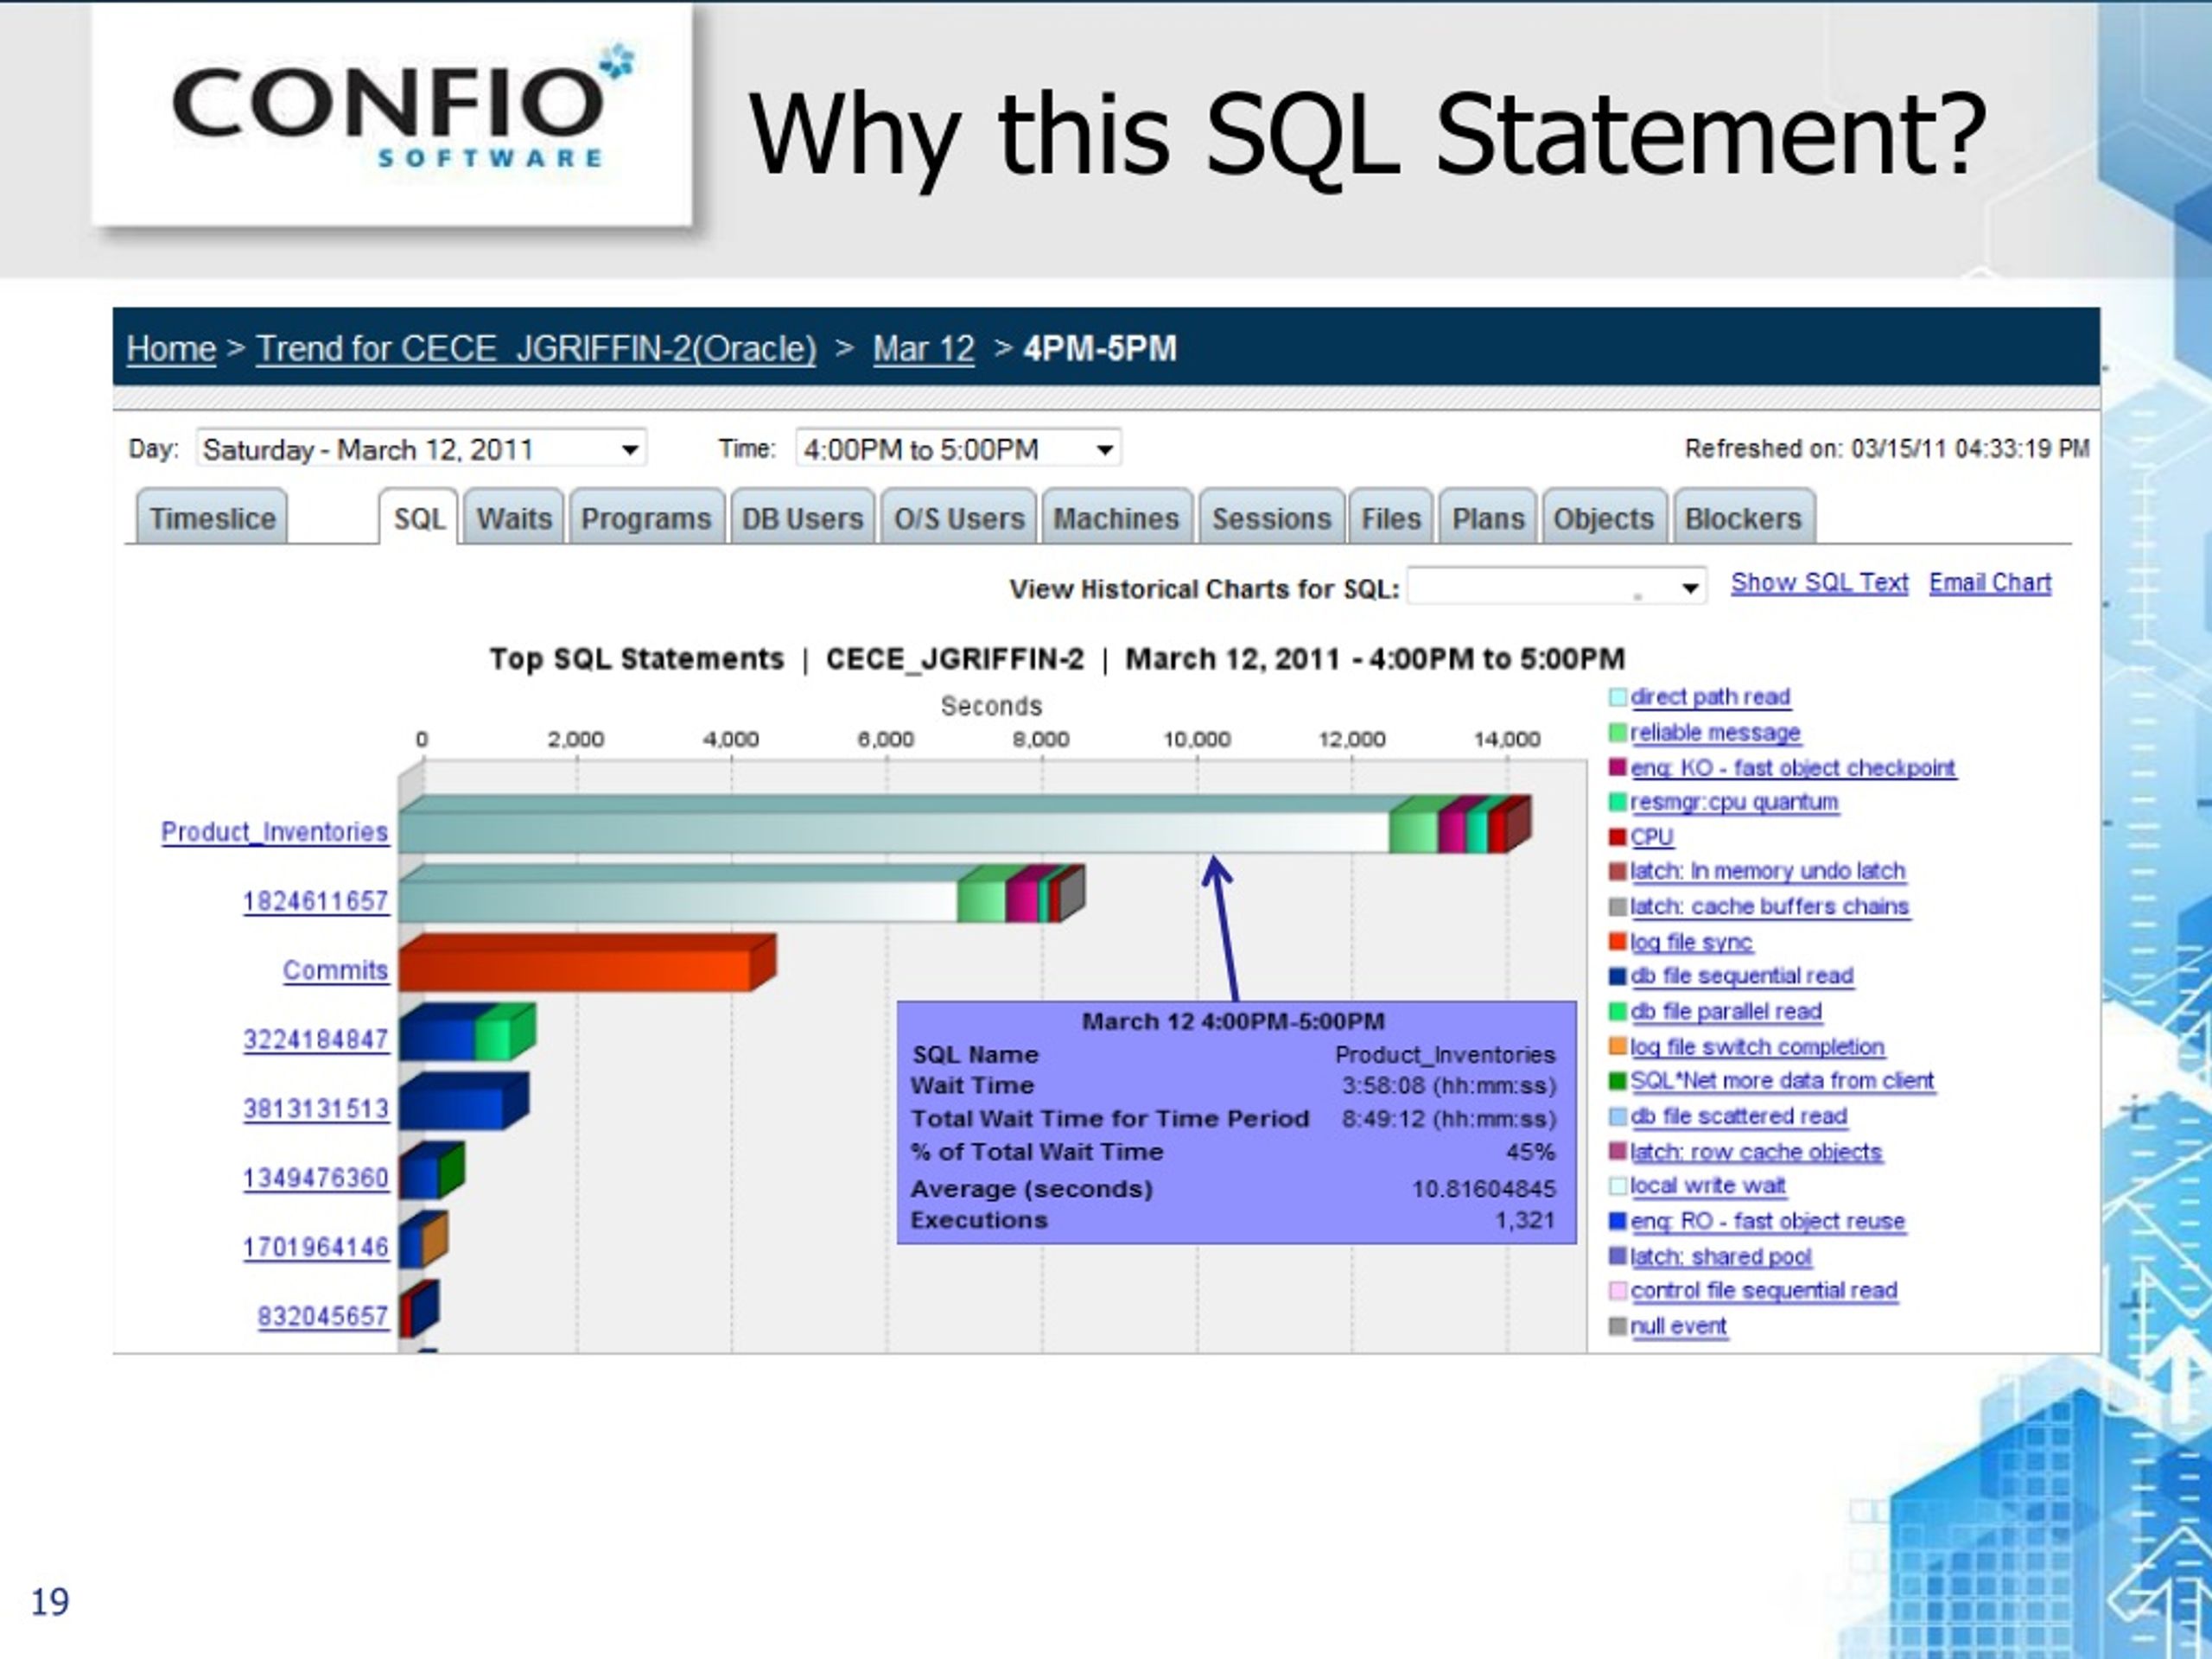Click enq: KO - fast object checkpoint legend link
This screenshot has height=1659, width=2212.
pos(1793,768)
